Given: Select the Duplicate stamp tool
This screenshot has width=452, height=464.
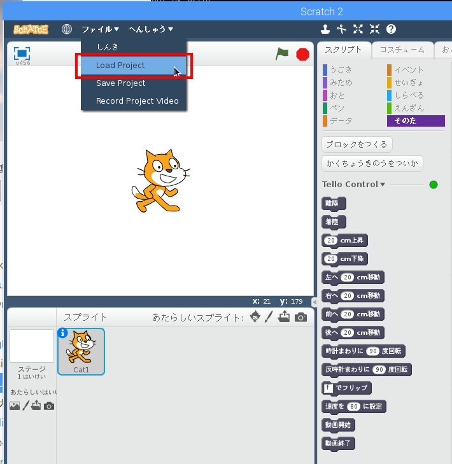Looking at the screenshot, I should point(325,29).
